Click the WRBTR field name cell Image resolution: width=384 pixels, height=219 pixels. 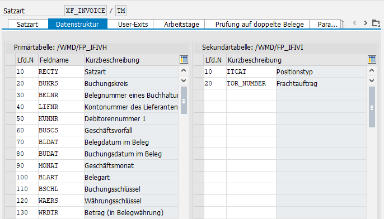(60, 212)
